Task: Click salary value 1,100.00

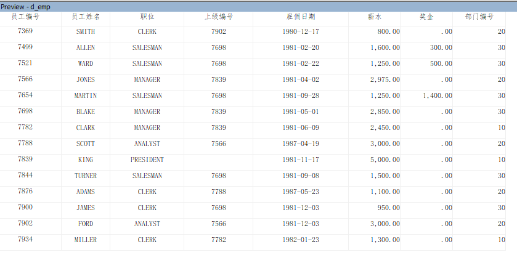Action: click(385, 192)
